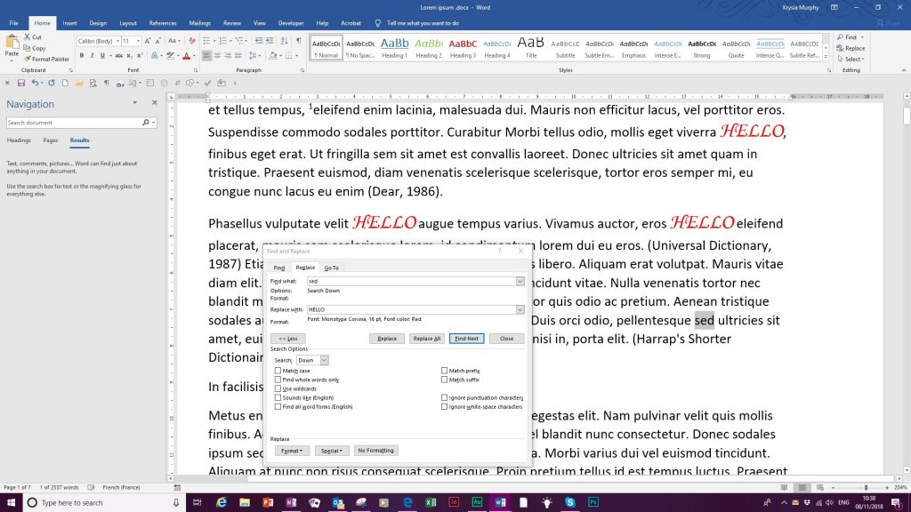The image size is (911, 512).
Task: Click the strikethrough icon
Action: tap(118, 55)
